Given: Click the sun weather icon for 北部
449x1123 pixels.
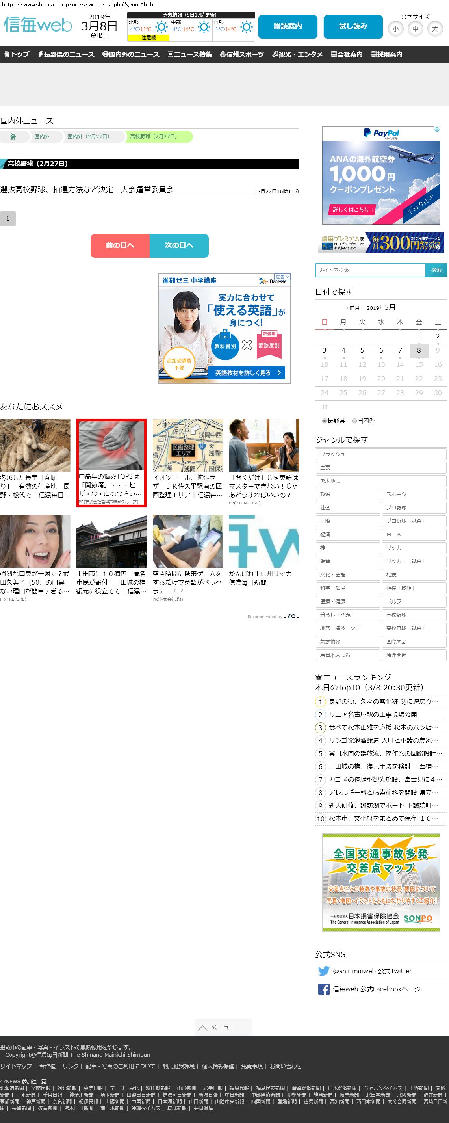Looking at the screenshot, I should tap(161, 28).
